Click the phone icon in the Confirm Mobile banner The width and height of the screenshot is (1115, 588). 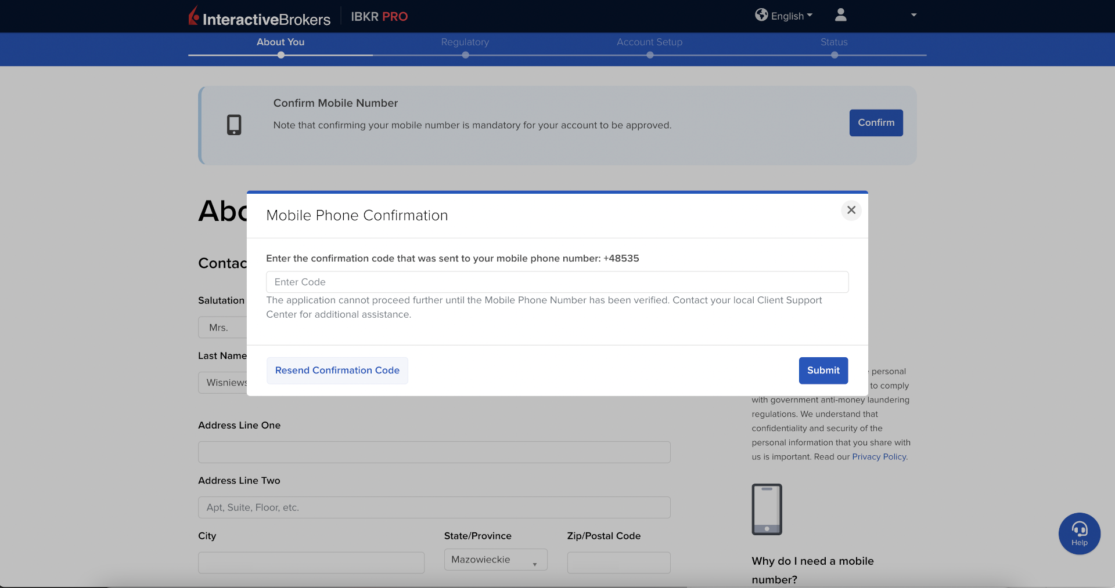pyautogui.click(x=234, y=125)
